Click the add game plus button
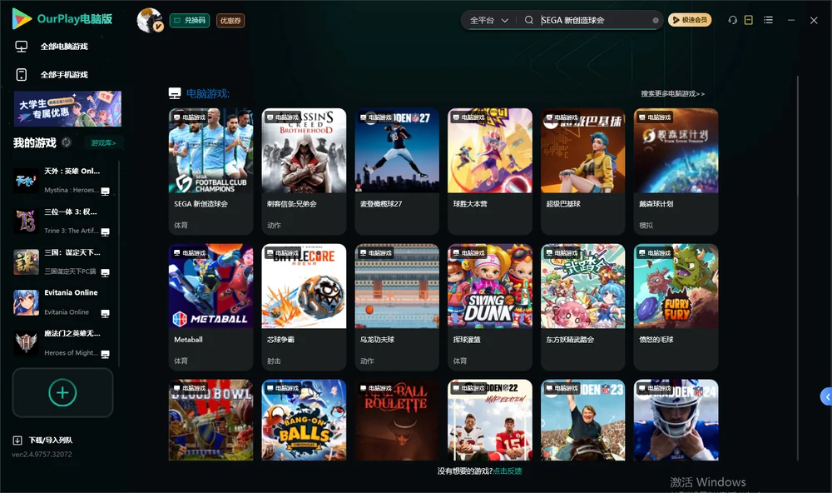This screenshot has width=832, height=493. coord(62,392)
